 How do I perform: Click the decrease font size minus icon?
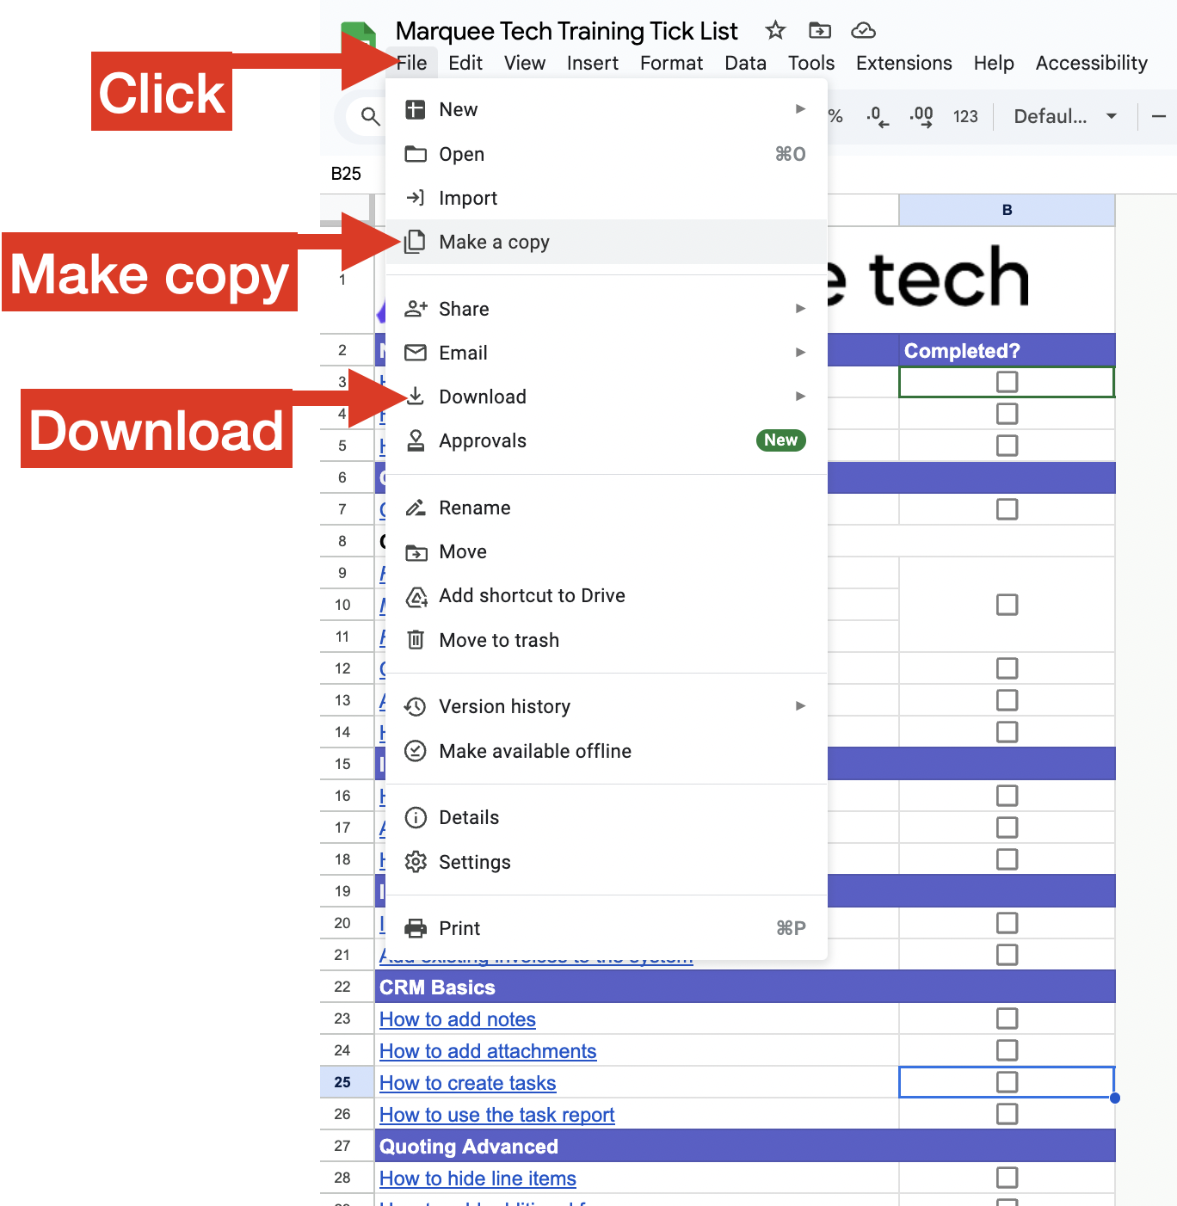[1159, 116]
